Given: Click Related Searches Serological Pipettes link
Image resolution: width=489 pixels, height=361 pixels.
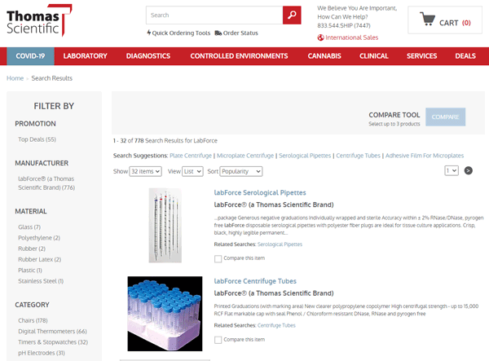Looking at the screenshot, I should [x=280, y=244].
